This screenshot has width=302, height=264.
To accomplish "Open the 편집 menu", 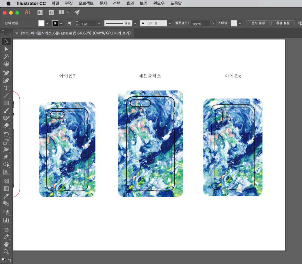I will (69, 3).
